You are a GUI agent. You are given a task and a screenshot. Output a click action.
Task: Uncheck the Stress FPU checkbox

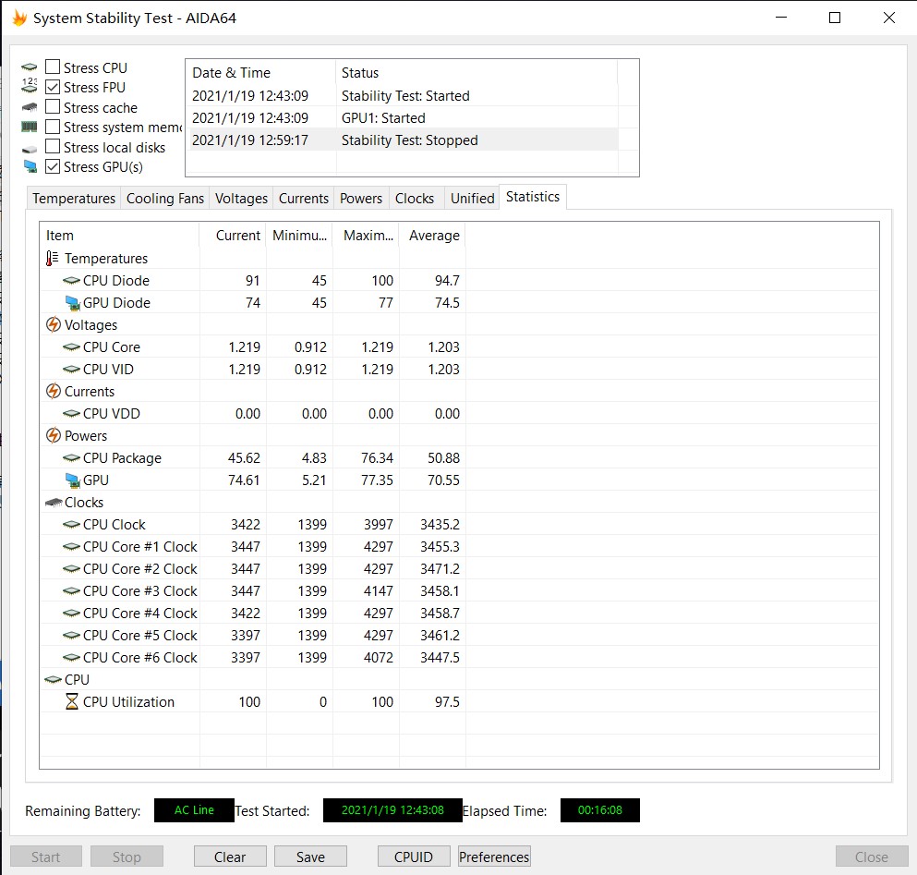pyautogui.click(x=53, y=87)
